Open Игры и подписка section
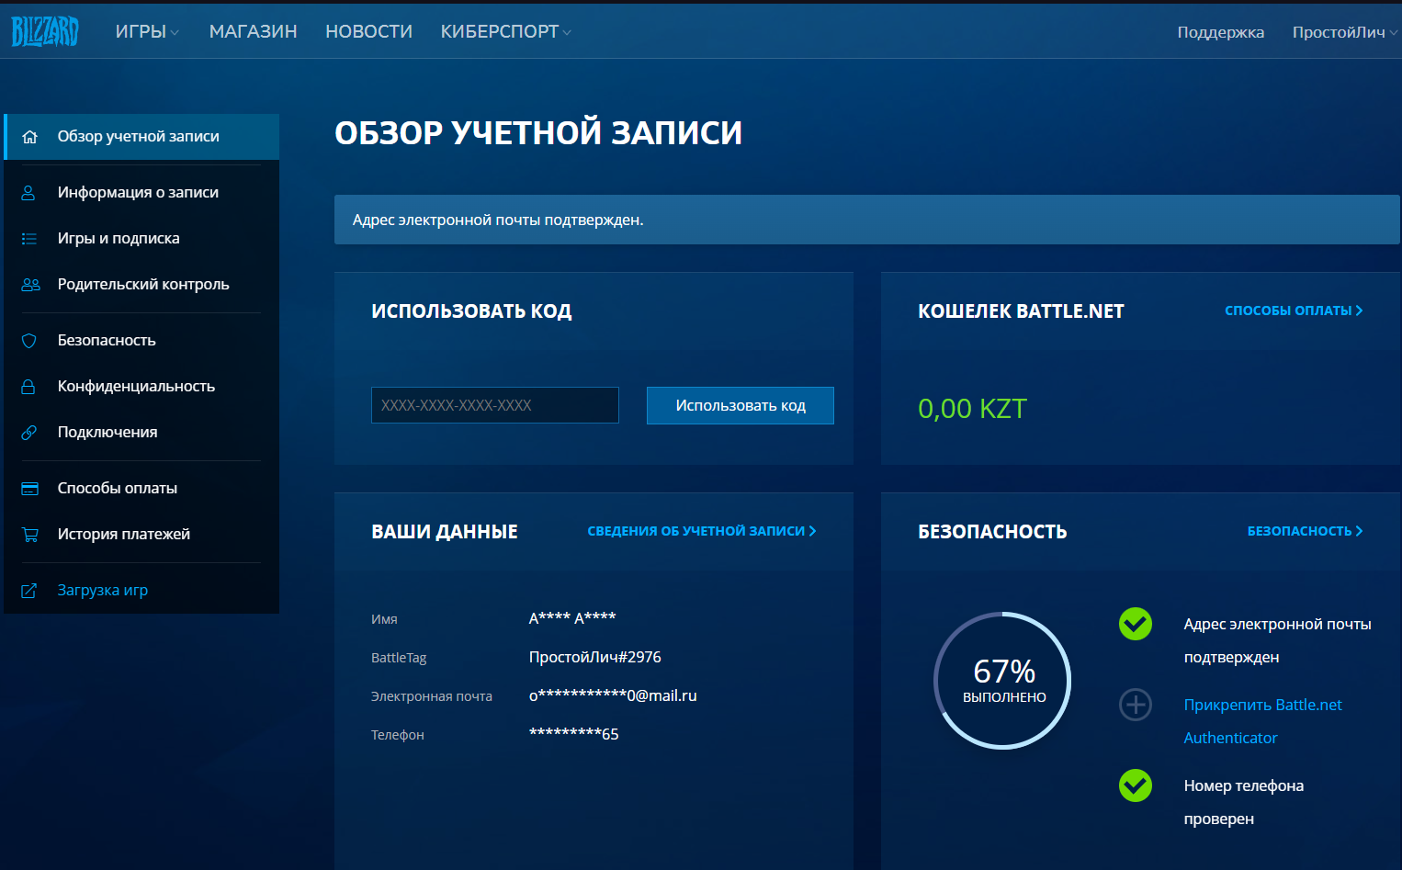This screenshot has width=1402, height=870. (x=141, y=239)
